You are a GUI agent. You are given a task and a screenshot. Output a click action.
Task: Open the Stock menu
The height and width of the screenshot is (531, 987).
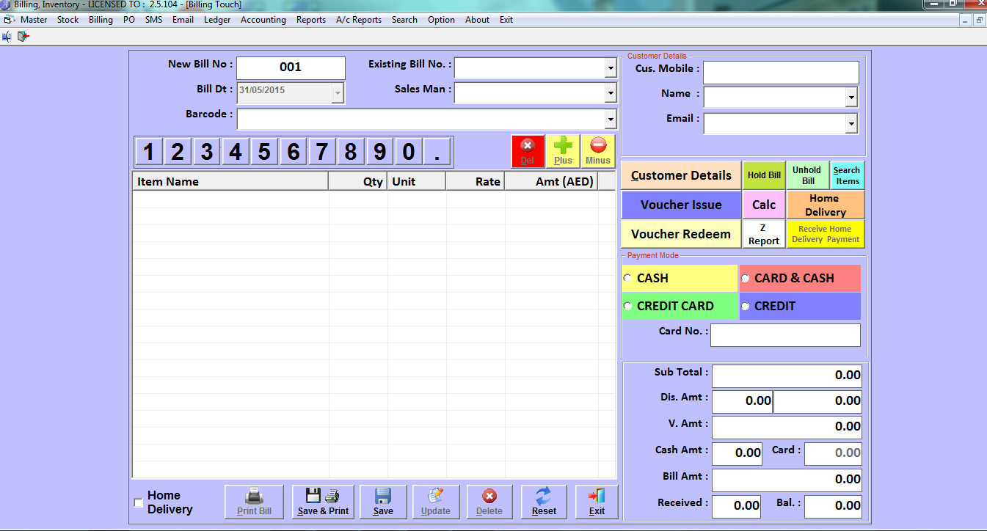(x=68, y=20)
